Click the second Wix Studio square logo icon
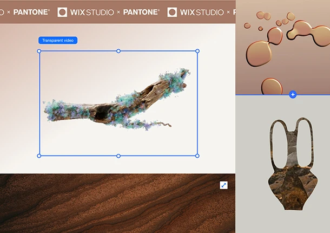 [173, 11]
